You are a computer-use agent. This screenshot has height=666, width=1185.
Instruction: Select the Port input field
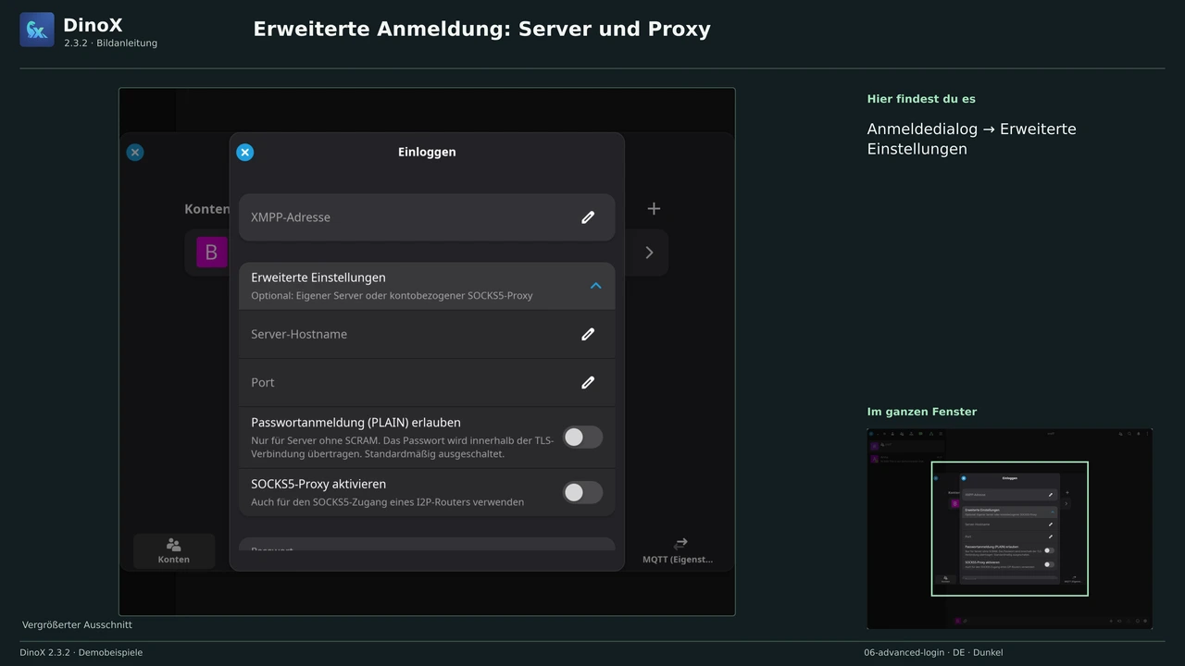[x=427, y=382]
